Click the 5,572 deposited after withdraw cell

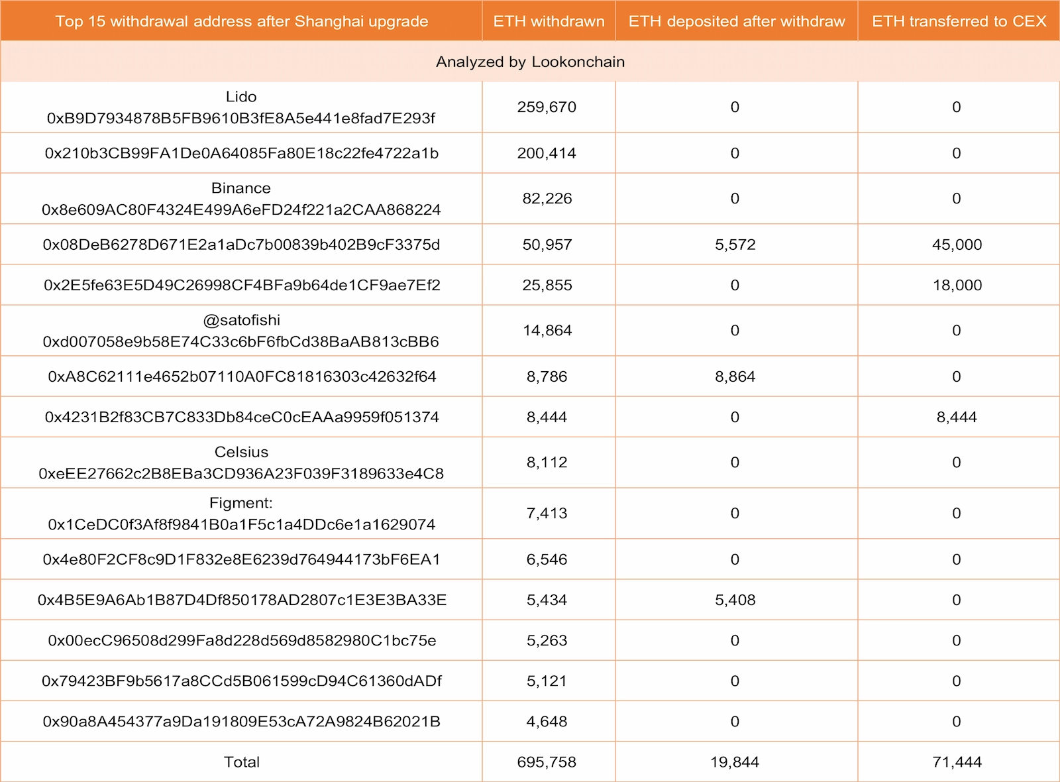(x=735, y=245)
